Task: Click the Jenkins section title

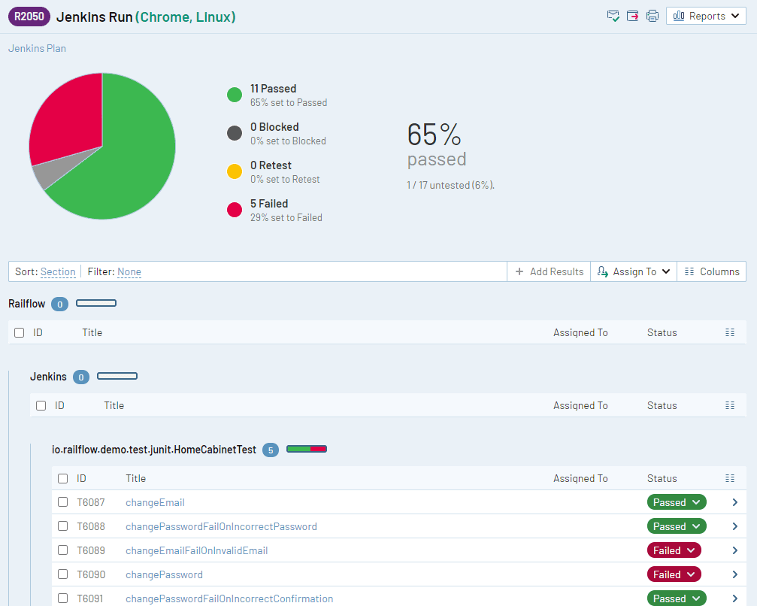Action: pos(48,377)
